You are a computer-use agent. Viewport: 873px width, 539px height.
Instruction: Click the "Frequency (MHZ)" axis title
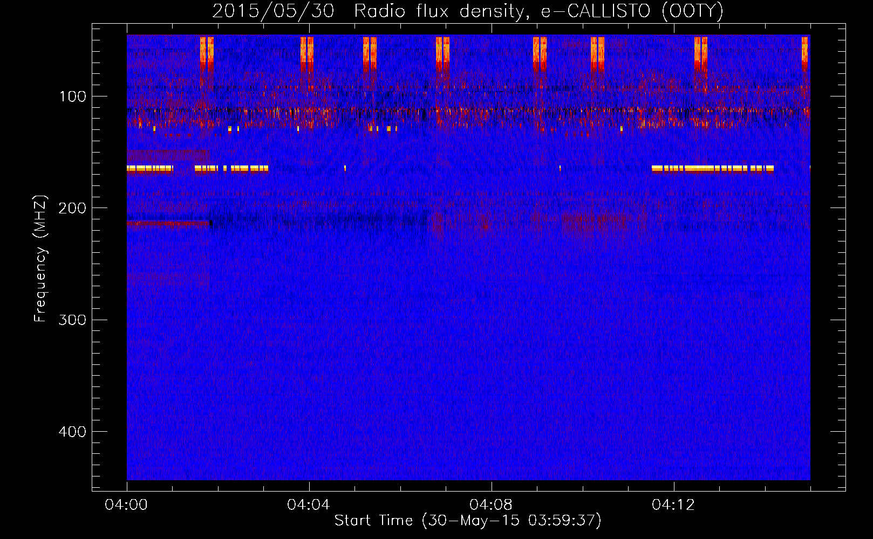click(x=40, y=258)
